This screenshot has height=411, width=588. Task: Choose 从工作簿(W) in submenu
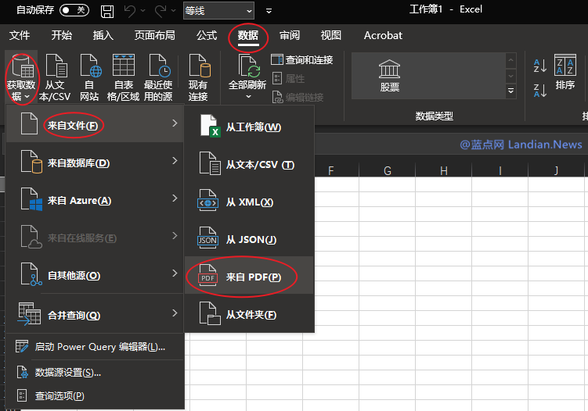pos(250,126)
